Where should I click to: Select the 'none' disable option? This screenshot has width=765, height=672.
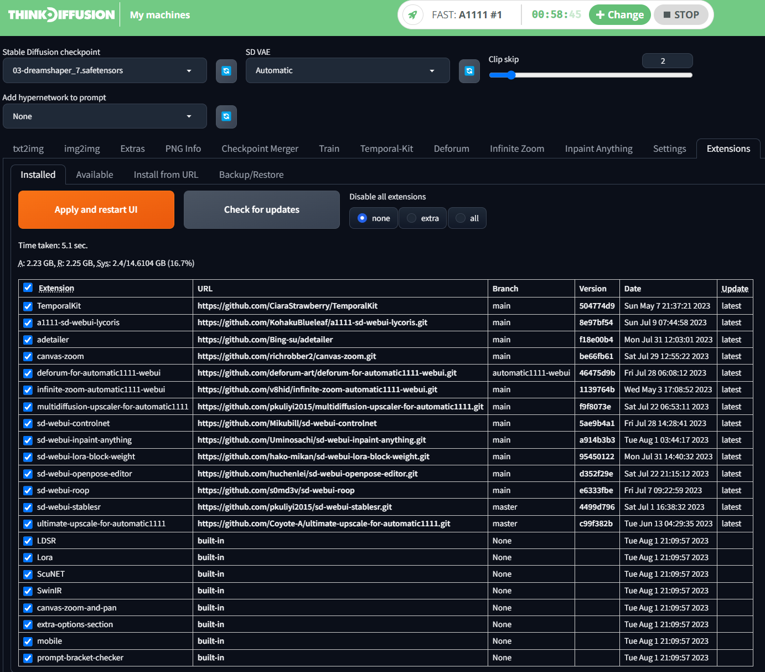point(374,218)
